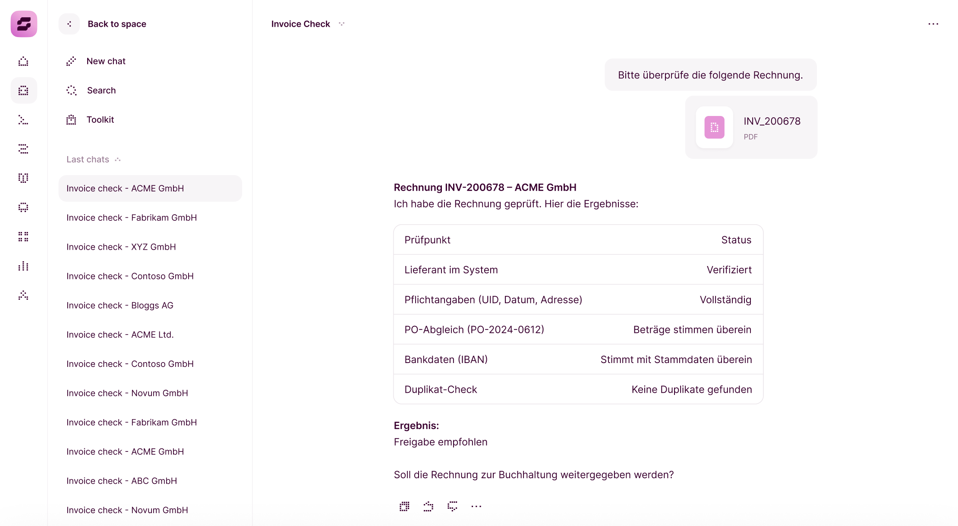Viewport: 958px width, 526px height.
Task: Click the Freigabe empfohlen text
Action: (441, 442)
